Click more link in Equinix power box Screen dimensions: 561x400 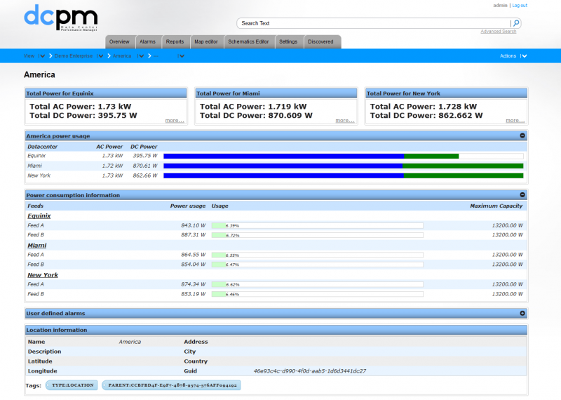[175, 121]
